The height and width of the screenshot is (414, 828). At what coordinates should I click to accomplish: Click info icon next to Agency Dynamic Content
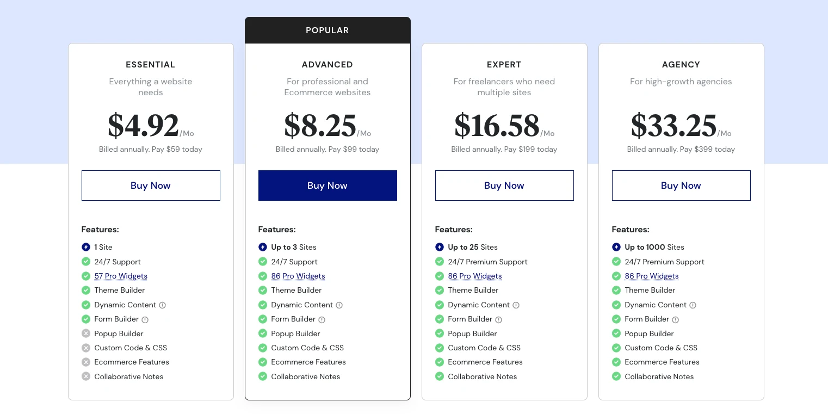(x=693, y=305)
